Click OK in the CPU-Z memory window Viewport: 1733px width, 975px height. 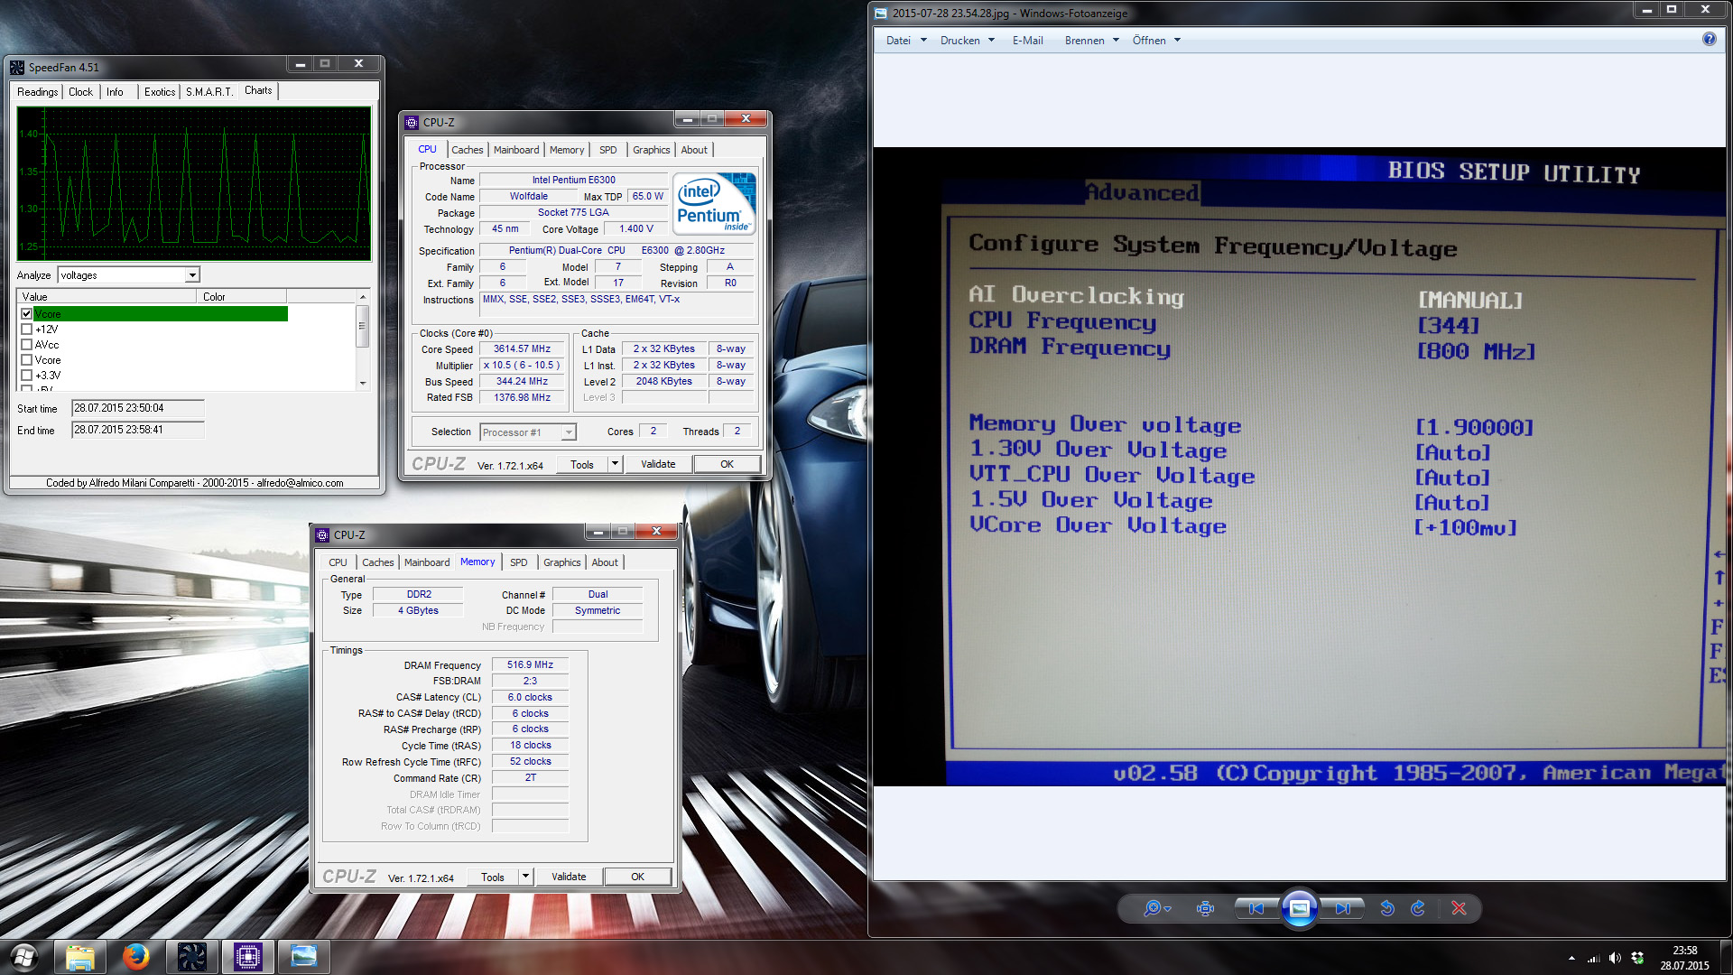[x=637, y=877]
